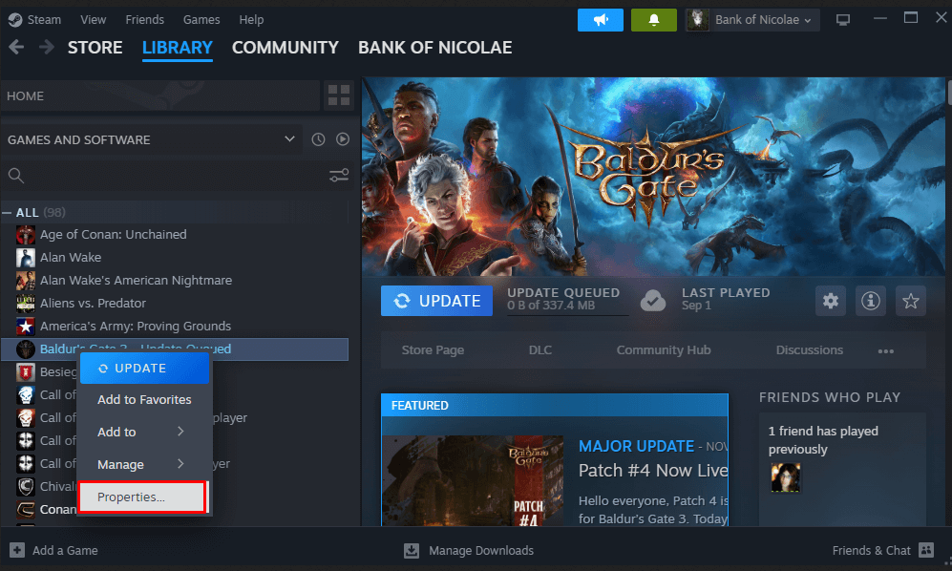952x571 pixels.
Task: Open game info icon
Action: (x=871, y=301)
